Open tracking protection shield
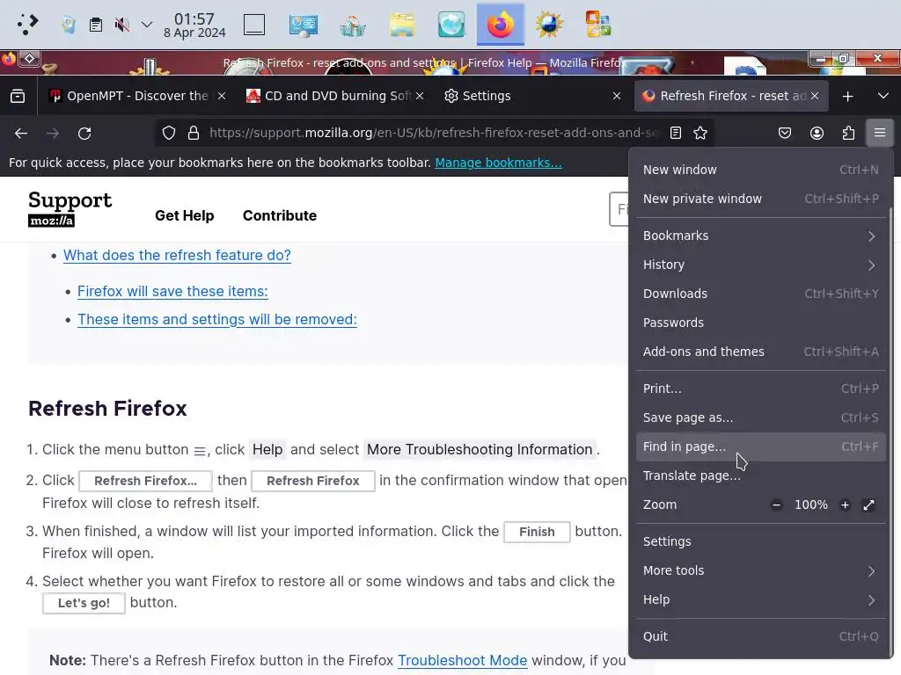Screen dimensions: 901x675 168,134
